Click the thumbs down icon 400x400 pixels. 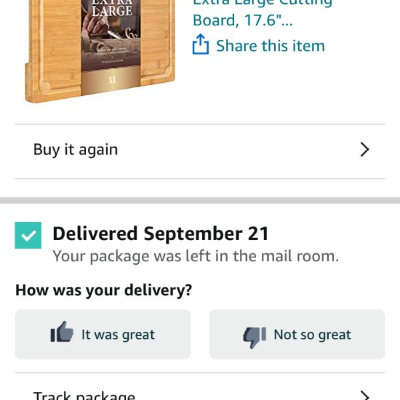(255, 337)
